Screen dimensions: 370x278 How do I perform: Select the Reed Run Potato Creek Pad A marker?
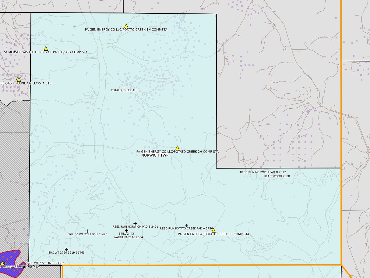(187, 225)
